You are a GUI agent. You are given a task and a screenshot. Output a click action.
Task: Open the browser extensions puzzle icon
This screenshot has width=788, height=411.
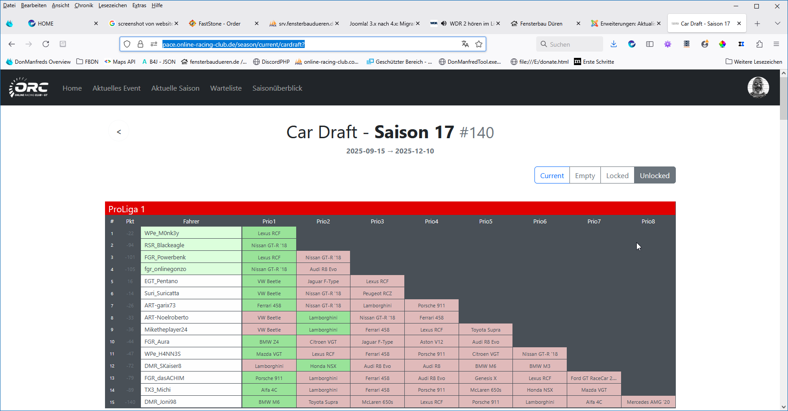(x=759, y=44)
